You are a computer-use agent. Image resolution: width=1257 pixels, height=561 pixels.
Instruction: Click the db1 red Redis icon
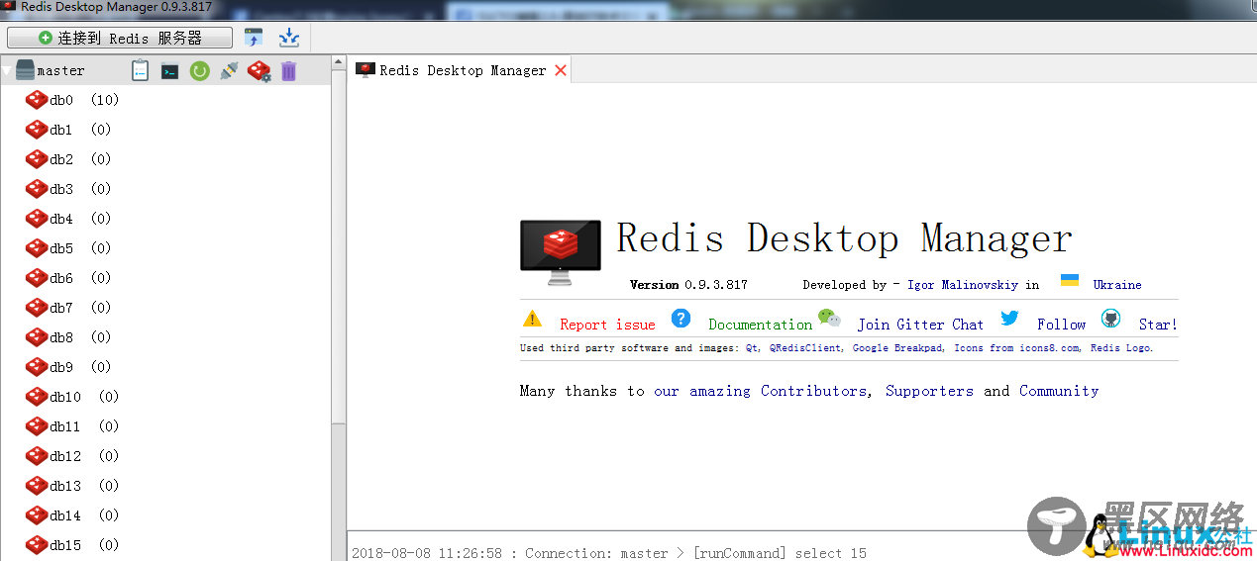[x=37, y=130]
